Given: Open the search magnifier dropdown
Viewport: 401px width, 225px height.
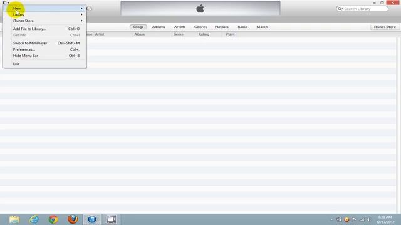Looking at the screenshot, I should pyautogui.click(x=340, y=9).
